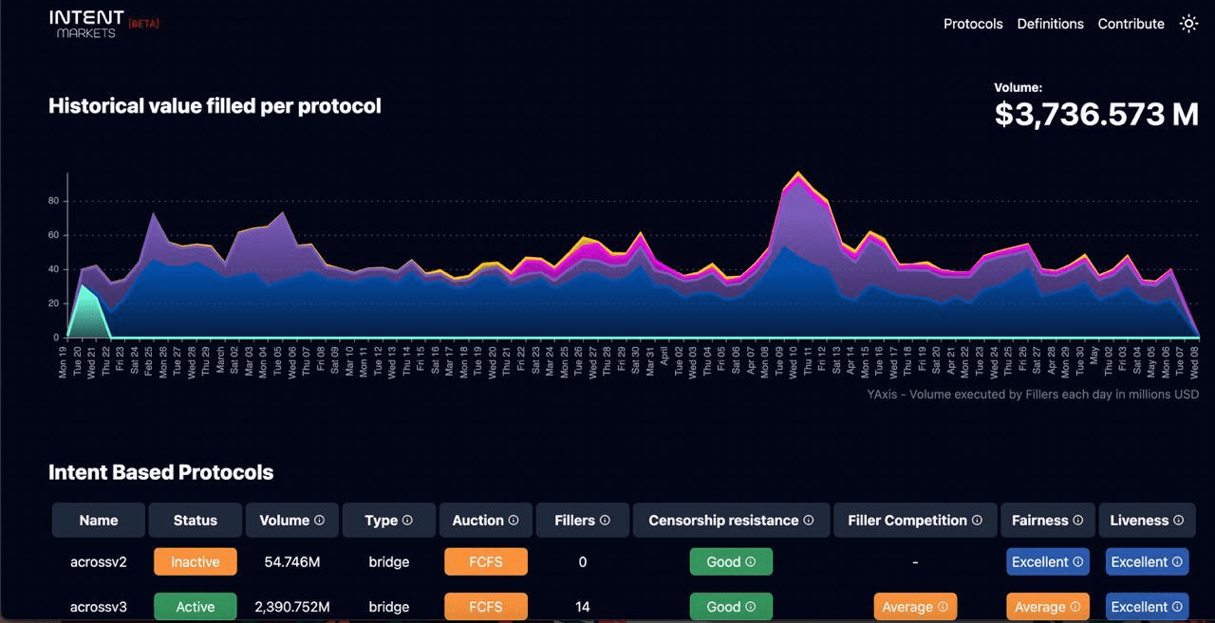Click info icon beside Type column header

coord(407,521)
